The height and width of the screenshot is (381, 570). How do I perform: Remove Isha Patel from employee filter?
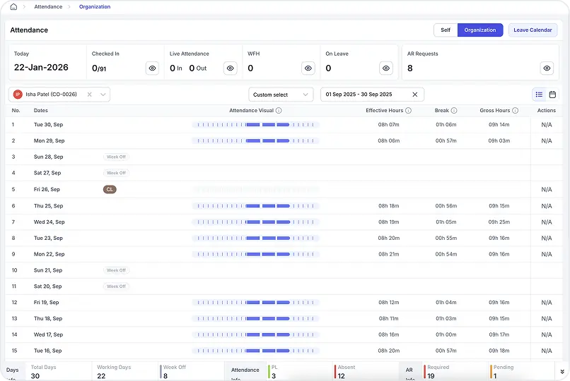[90, 95]
